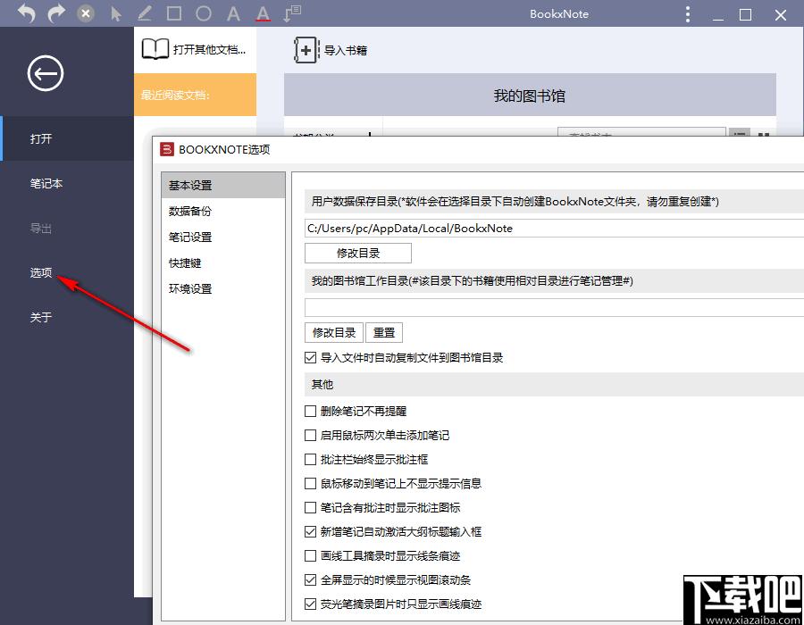Image resolution: width=804 pixels, height=625 pixels.
Task: Select 数据备份 settings category
Action: 223,211
